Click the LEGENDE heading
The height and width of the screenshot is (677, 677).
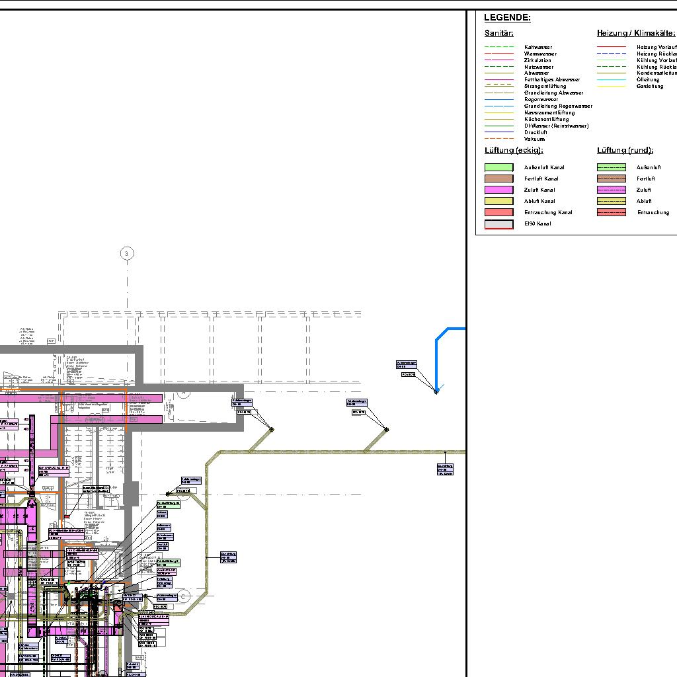(x=507, y=18)
